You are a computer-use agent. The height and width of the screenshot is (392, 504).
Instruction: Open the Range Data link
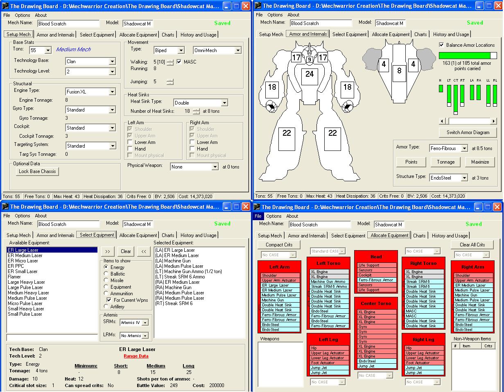[136, 356]
